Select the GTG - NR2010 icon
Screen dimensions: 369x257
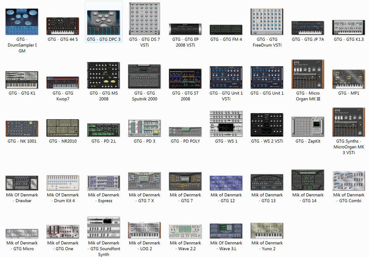click(63, 128)
